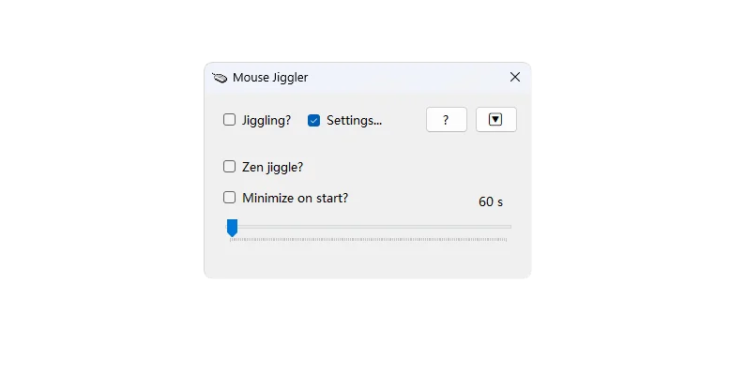Click the Minimize on start? label text
Viewport: 746px width, 387px height.
tap(295, 198)
